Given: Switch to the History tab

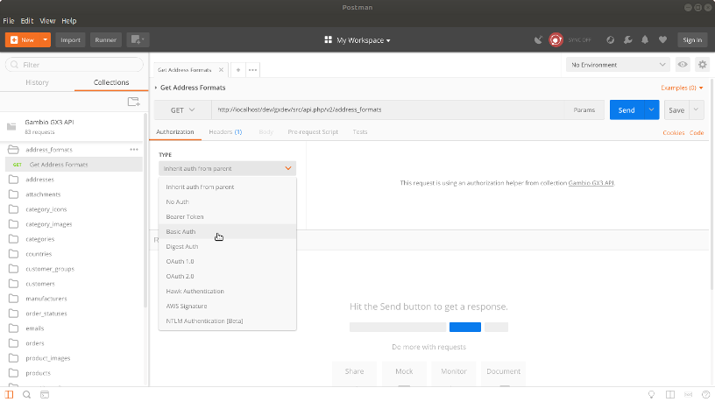Looking at the screenshot, I should [37, 82].
